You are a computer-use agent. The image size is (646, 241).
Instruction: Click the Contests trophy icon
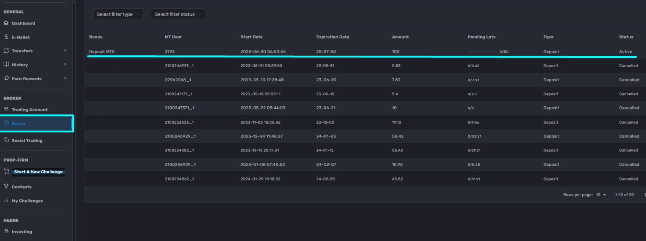pyautogui.click(x=6, y=186)
